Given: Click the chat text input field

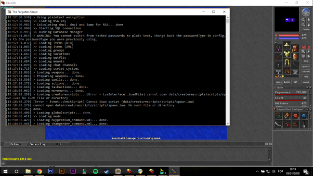Looking at the screenshot, I should click(138, 163).
